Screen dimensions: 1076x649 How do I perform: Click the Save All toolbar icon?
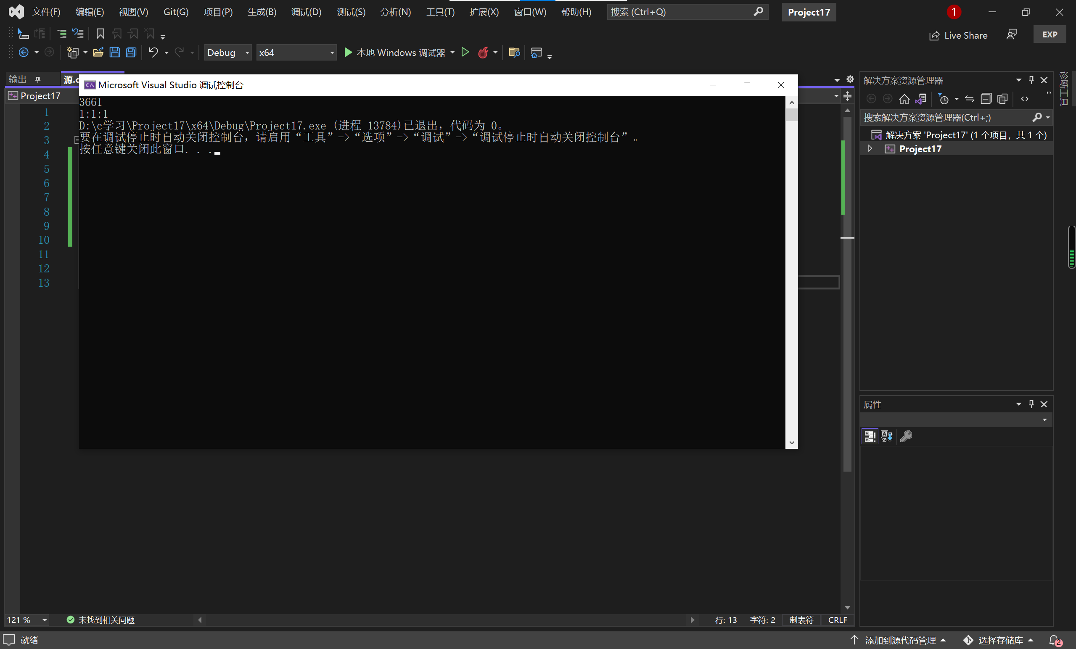pyautogui.click(x=131, y=53)
